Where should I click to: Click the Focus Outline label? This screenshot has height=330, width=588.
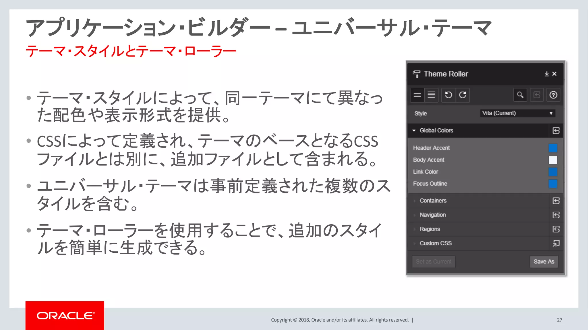pos(430,184)
